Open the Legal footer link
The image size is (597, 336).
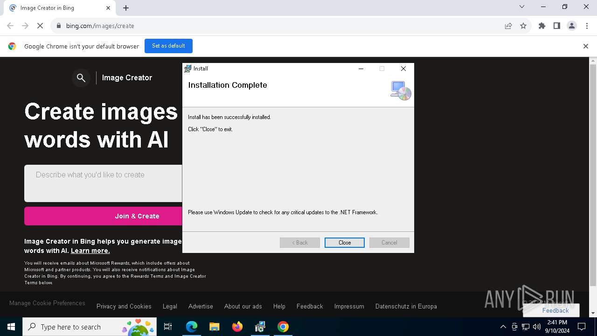tap(170, 307)
